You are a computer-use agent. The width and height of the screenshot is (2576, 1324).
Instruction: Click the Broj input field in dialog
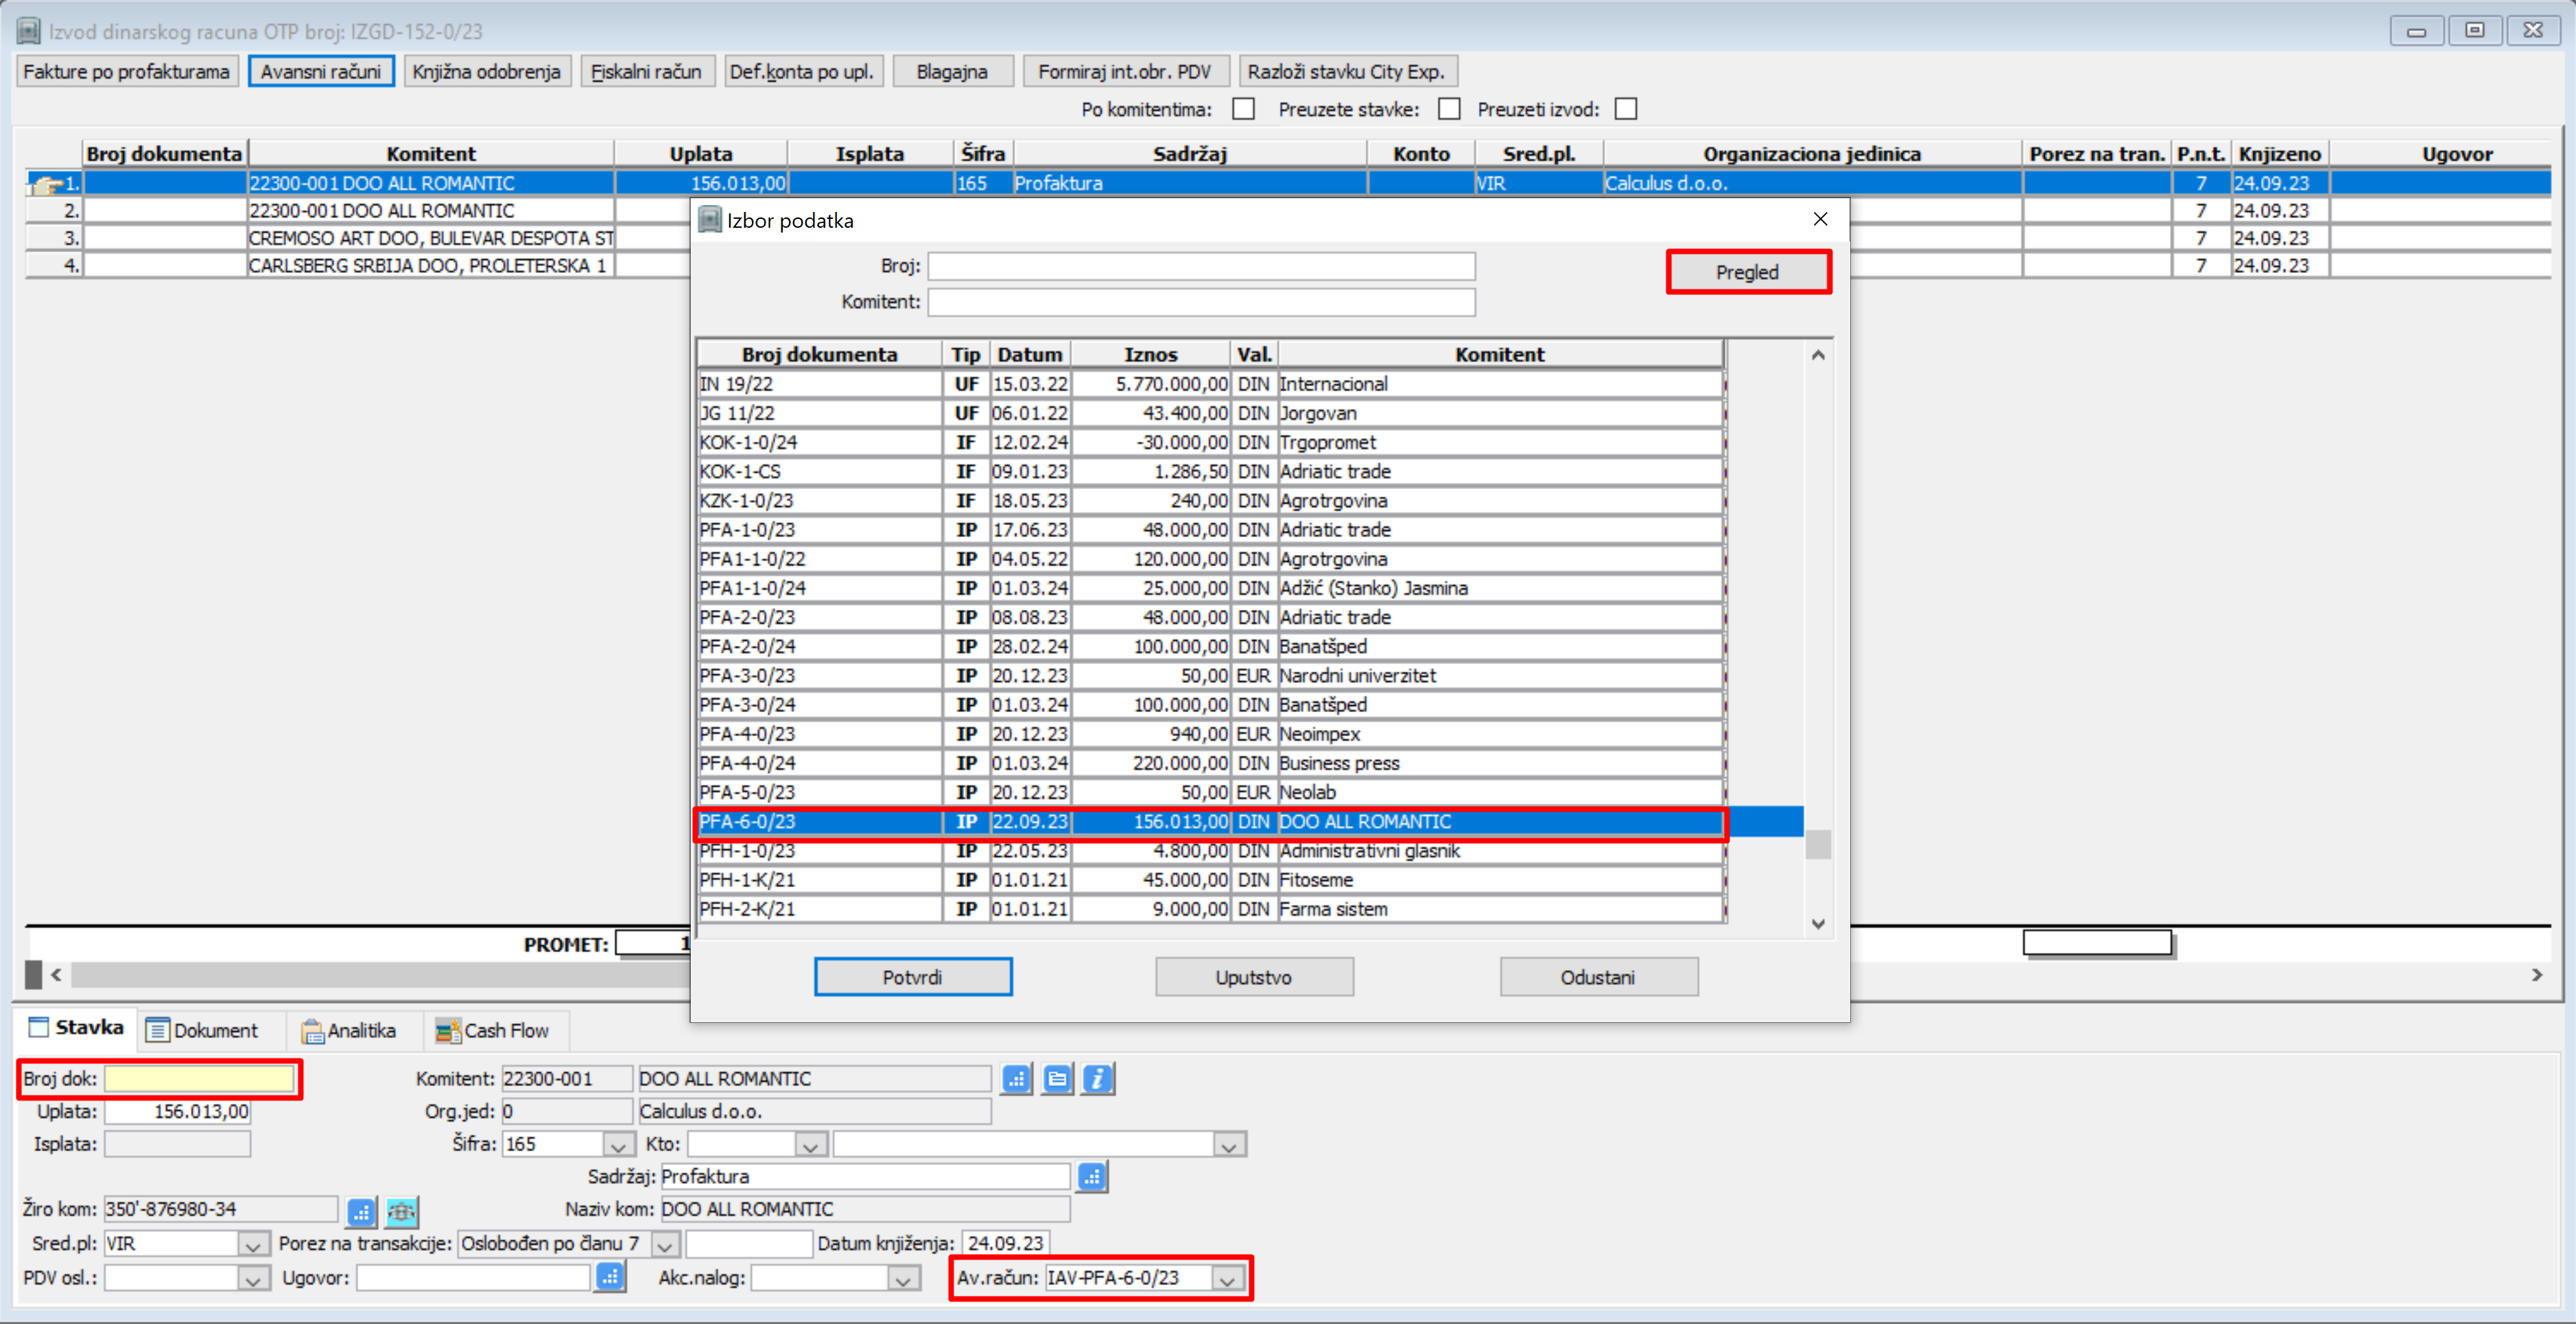tap(1200, 266)
